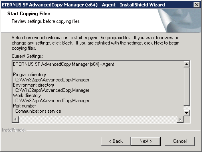Click the first line naming ETERNUS SF Agent in settings

tap(63, 64)
